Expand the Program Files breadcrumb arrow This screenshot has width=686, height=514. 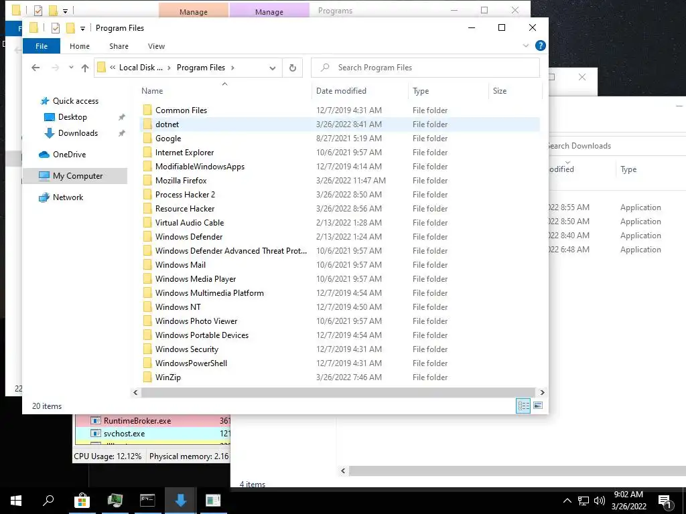[x=232, y=68]
